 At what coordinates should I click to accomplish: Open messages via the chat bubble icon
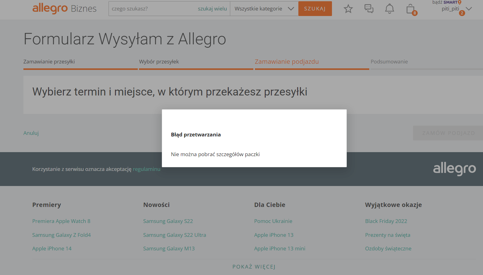click(369, 9)
